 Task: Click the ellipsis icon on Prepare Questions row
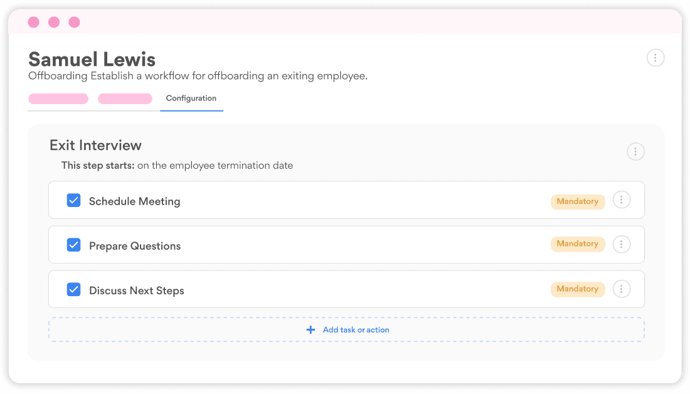[622, 244]
